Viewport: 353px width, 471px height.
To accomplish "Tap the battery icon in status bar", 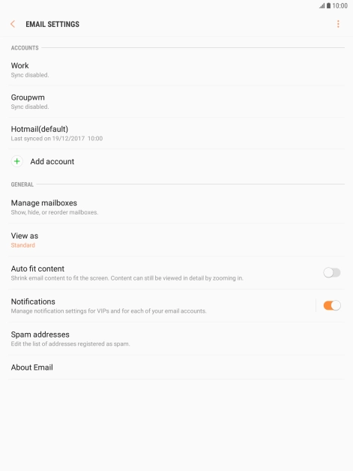I will (x=329, y=6).
